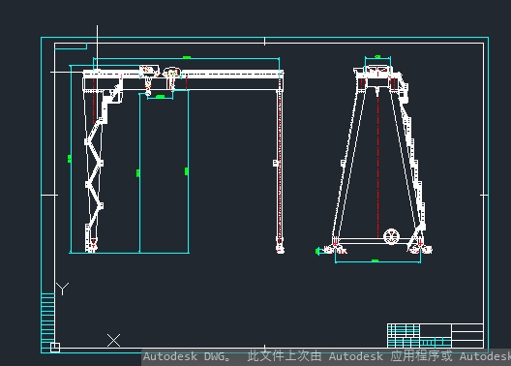Select the title block table in drawing corner
The height and width of the screenshot is (366, 511).
(x=436, y=336)
